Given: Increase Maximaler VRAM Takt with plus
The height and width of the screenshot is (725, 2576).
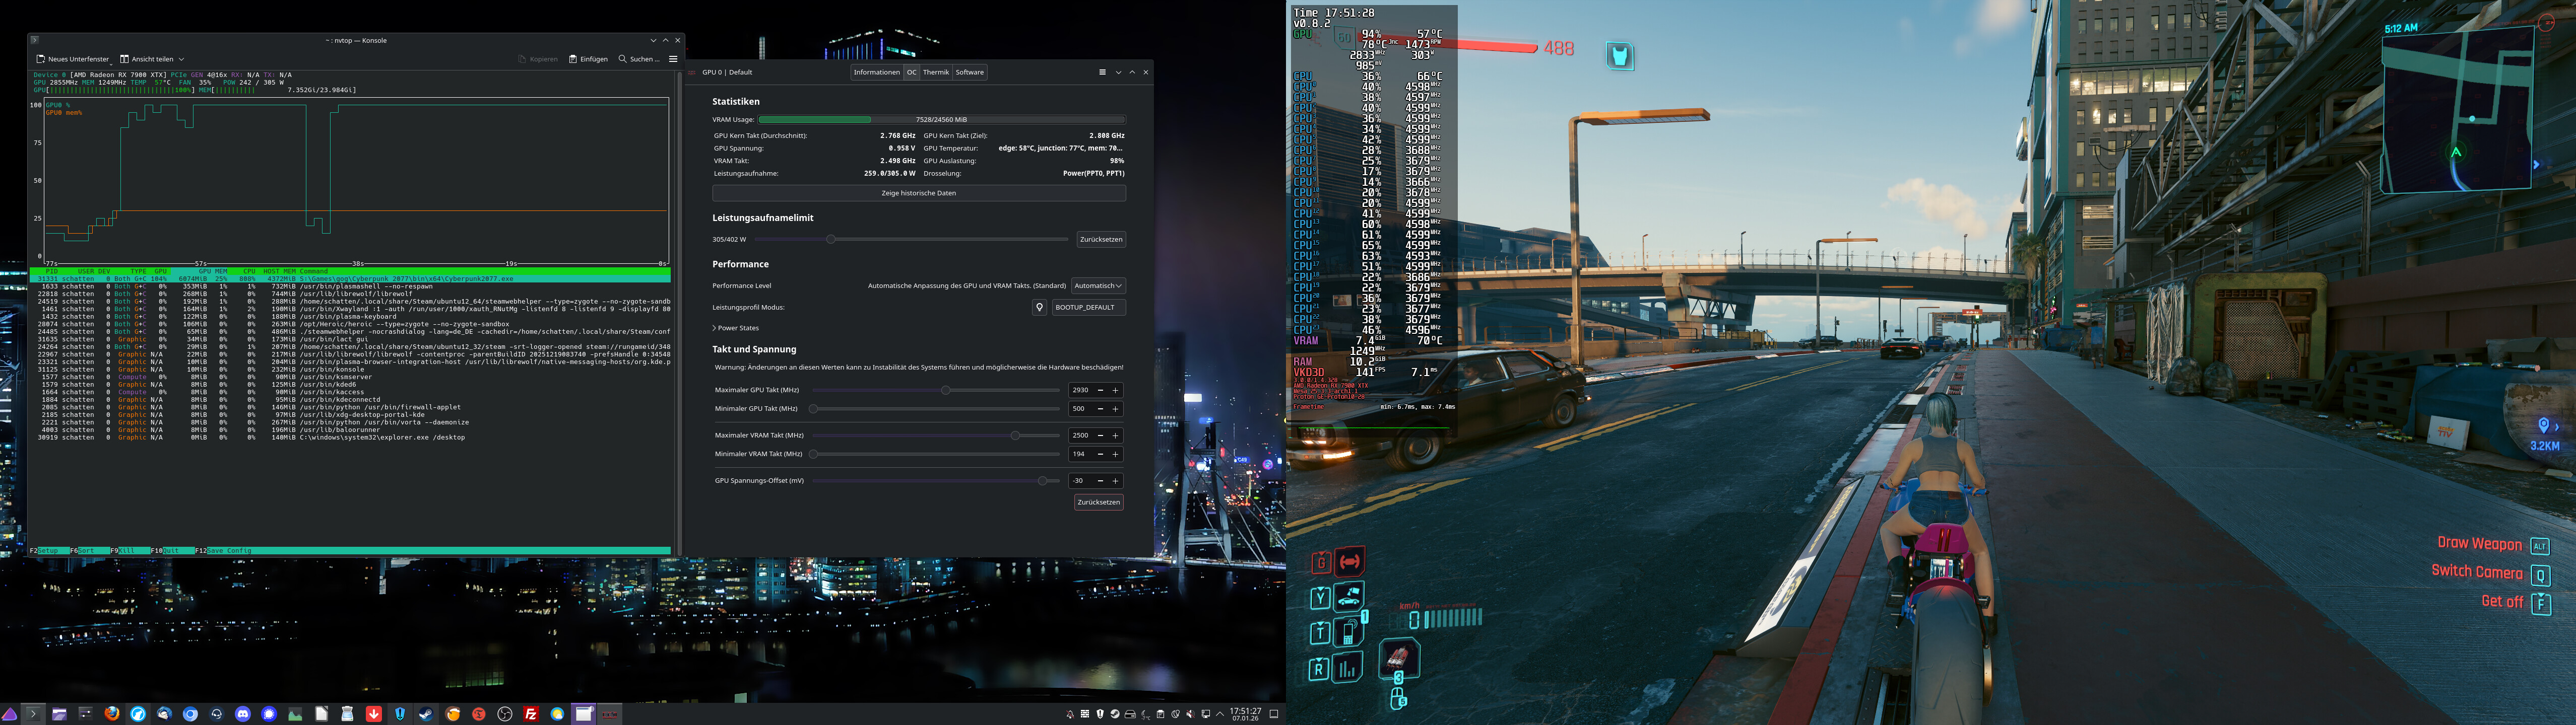Looking at the screenshot, I should click(1115, 436).
